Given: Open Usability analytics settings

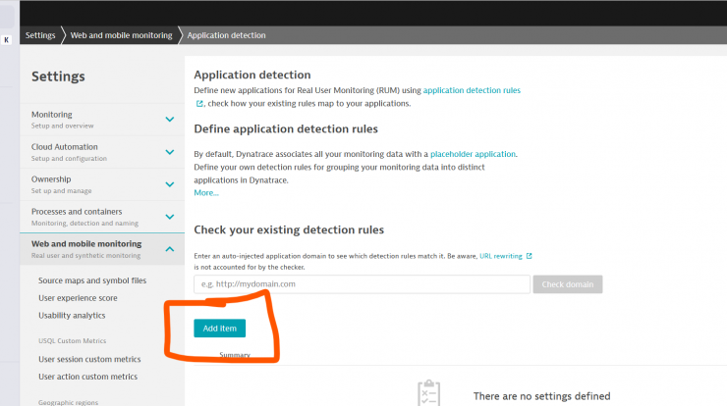Looking at the screenshot, I should 72,315.
